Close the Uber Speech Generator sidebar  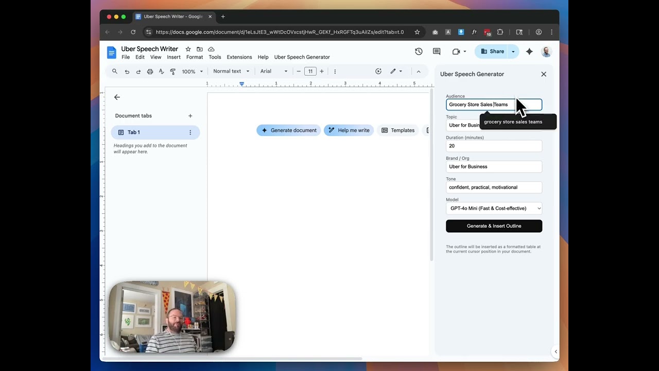click(x=544, y=74)
